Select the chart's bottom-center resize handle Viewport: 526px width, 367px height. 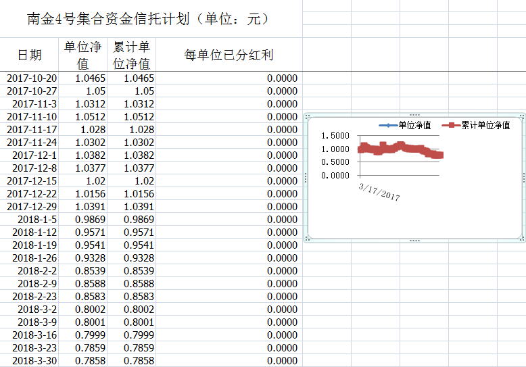coord(414,240)
